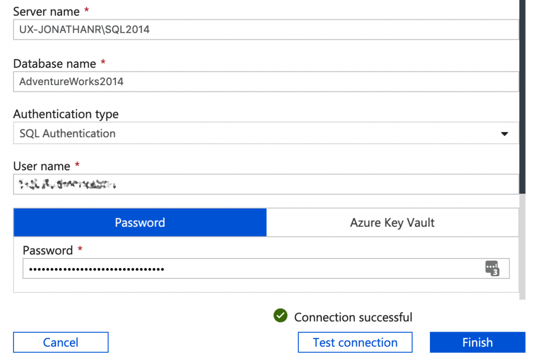Click the green Connection successful checkmark
This screenshot has height=364, width=535.
[x=281, y=316]
